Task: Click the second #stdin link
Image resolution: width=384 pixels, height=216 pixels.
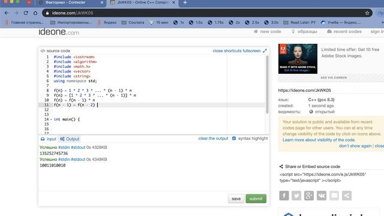Action: (64, 160)
